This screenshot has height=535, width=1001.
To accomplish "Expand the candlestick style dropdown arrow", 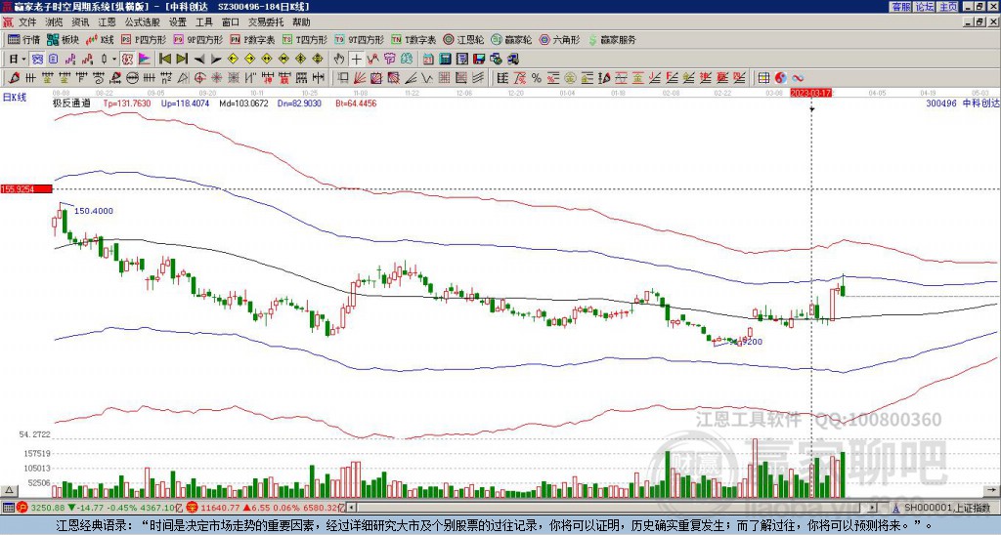I will pyautogui.click(x=114, y=60).
